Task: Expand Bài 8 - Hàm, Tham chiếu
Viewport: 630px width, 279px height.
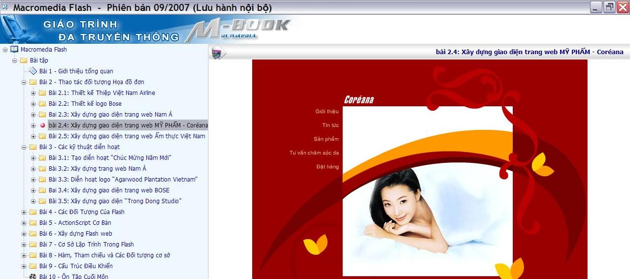Action: point(24,255)
